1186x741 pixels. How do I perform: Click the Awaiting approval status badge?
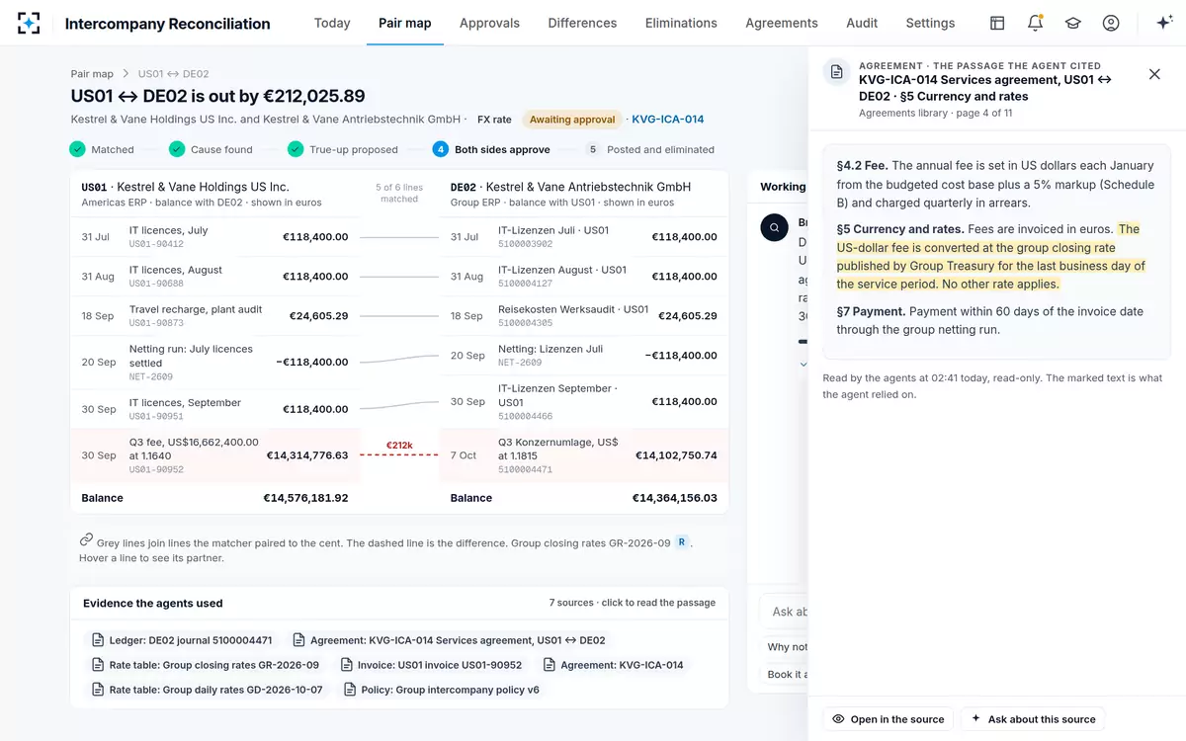pos(572,120)
